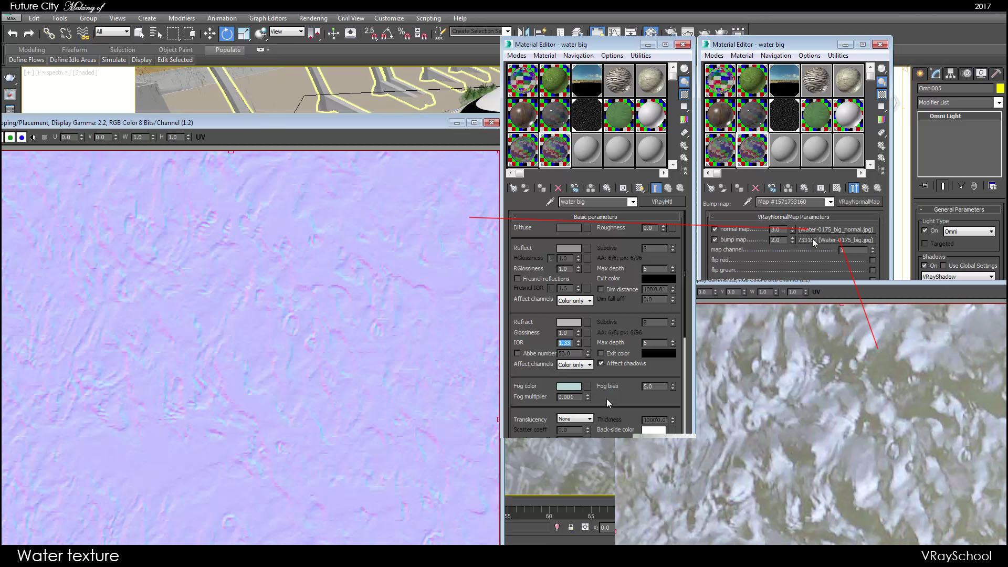The height and width of the screenshot is (567, 1008).
Task: Open the Modify panel tab
Action: (936, 73)
